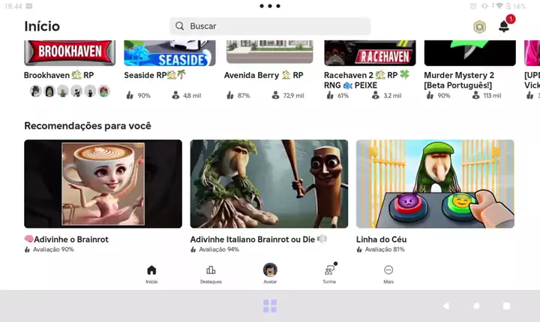The image size is (540, 322).
Task: Open the Robux currency icon
Action: pos(479,27)
